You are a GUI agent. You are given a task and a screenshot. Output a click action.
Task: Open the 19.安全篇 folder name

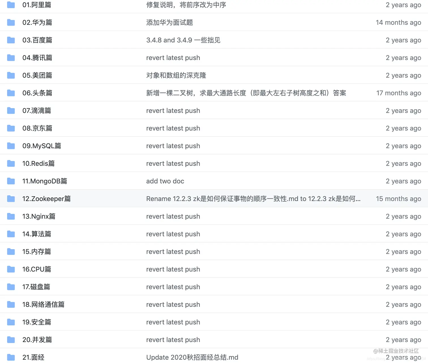pyautogui.click(x=37, y=322)
